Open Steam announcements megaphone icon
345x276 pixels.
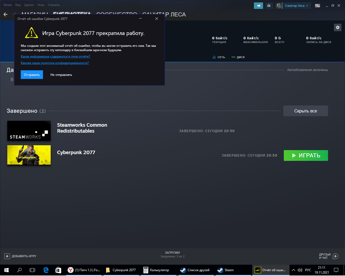pyautogui.click(x=258, y=5)
